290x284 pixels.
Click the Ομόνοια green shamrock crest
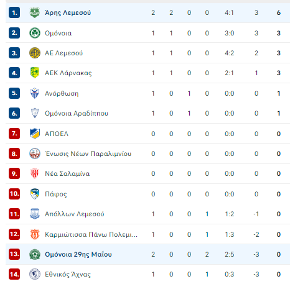pyautogui.click(x=35, y=33)
